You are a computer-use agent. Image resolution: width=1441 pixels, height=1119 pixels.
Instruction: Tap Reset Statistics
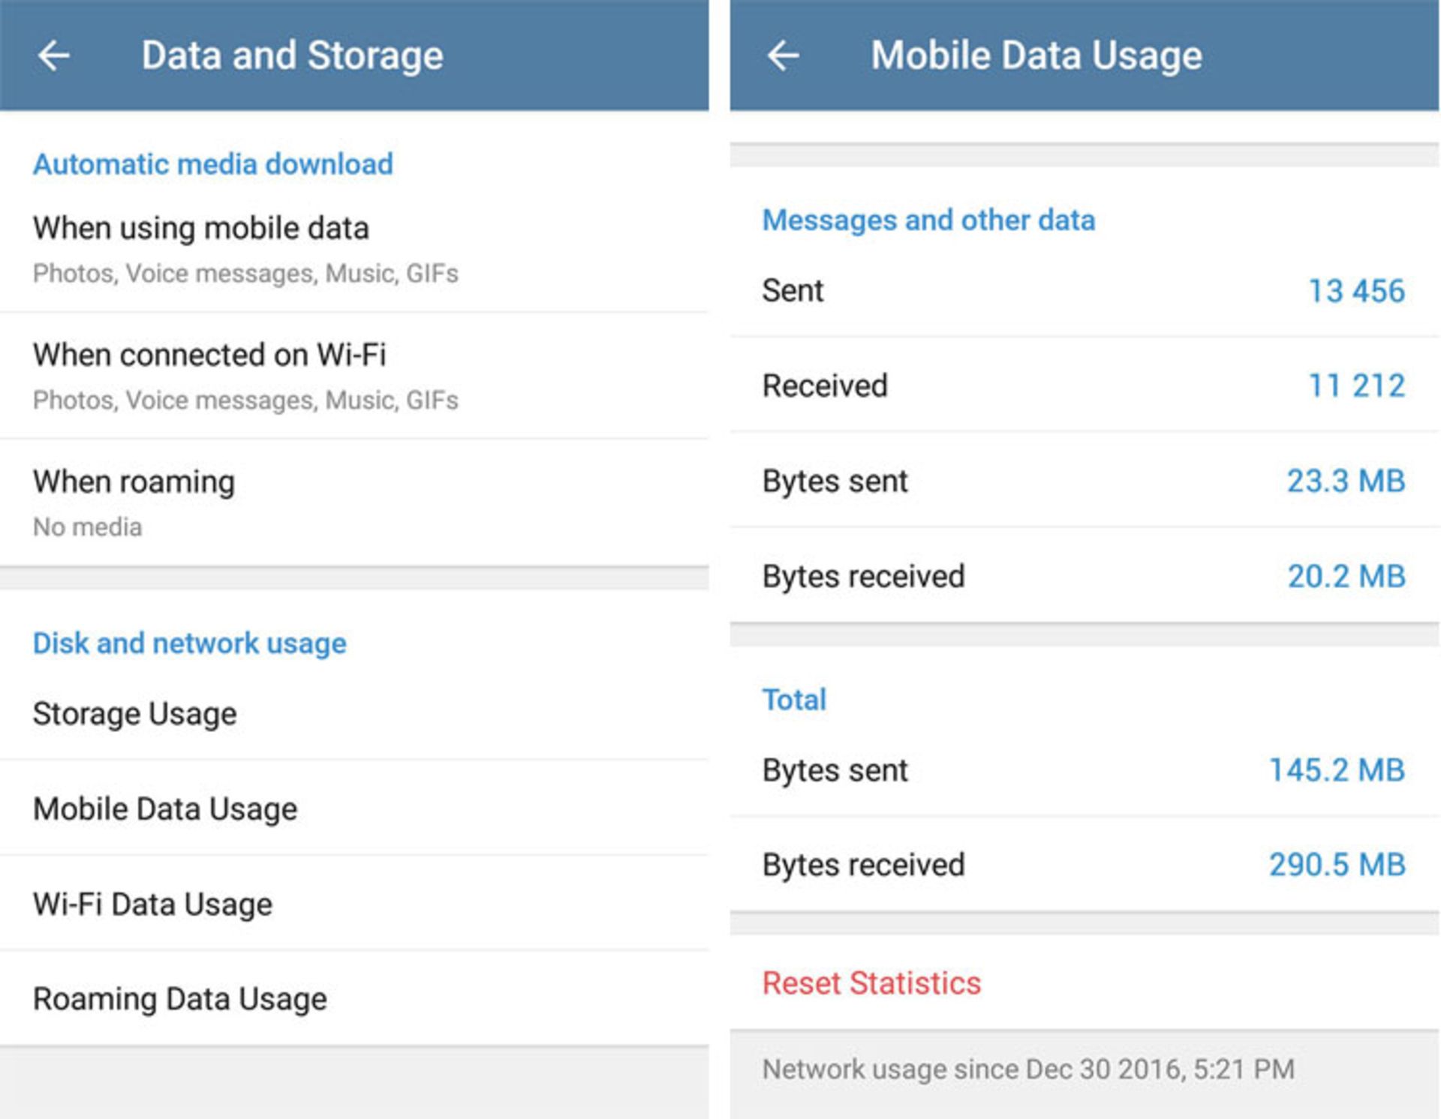coord(871,982)
